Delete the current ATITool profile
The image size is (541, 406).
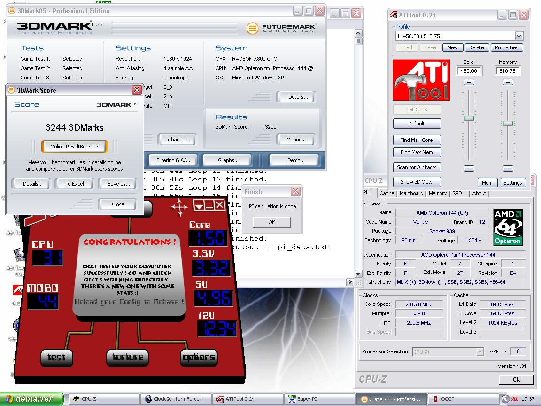pyautogui.click(x=477, y=47)
